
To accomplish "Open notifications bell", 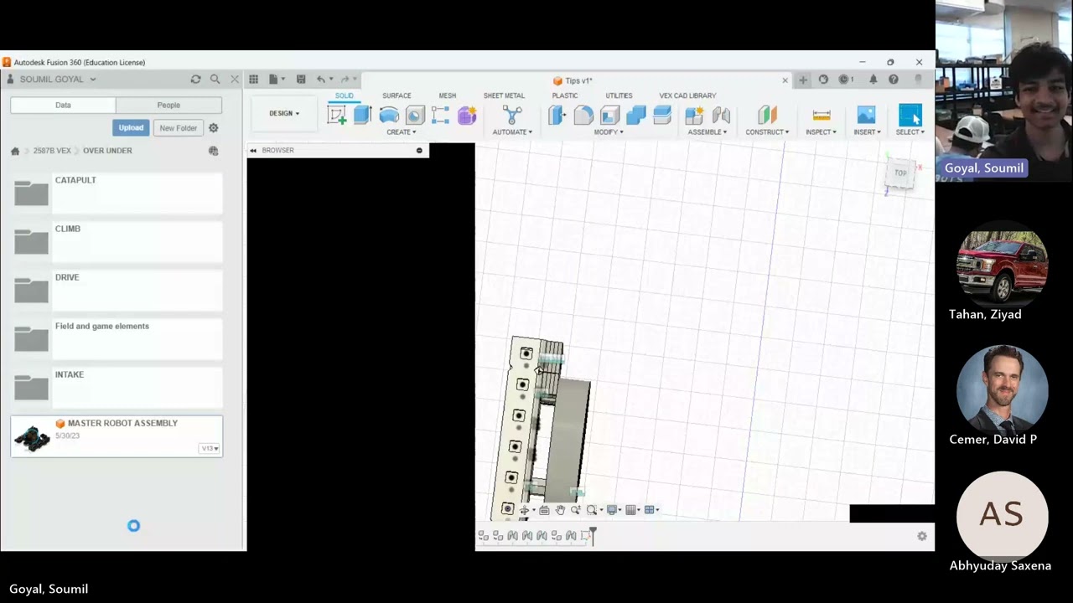I will coord(873,80).
